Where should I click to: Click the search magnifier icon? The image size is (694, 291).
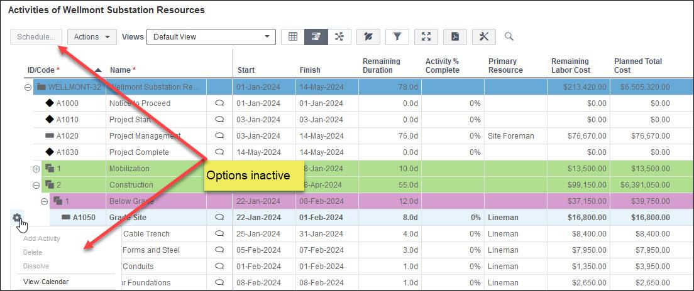tap(509, 36)
